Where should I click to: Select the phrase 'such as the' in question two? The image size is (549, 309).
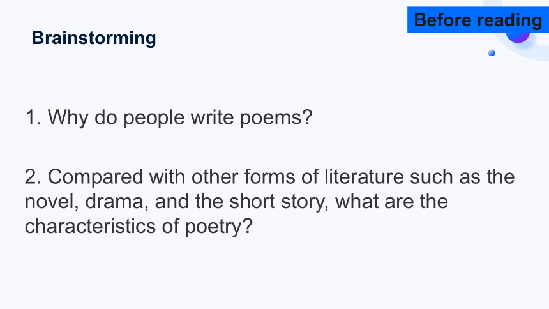(462, 177)
